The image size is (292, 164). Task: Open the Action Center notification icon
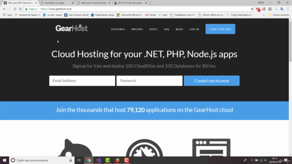[286, 160]
